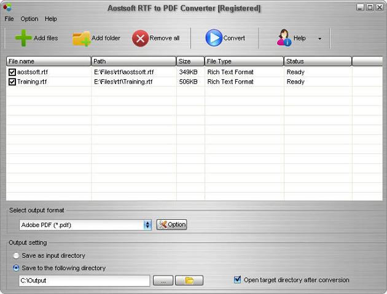Sort by Path column header
This screenshot has width=387, height=294.
click(134, 61)
